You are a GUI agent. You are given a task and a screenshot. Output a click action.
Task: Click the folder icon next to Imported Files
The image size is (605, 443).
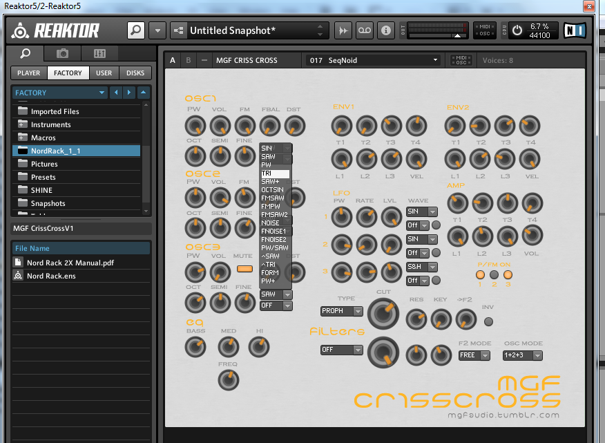pyautogui.click(x=23, y=111)
